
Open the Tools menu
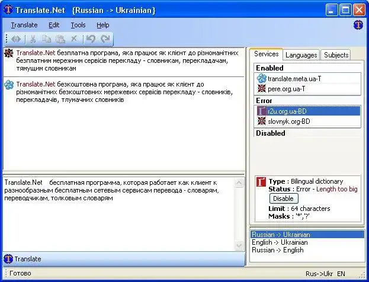[x=78, y=25]
